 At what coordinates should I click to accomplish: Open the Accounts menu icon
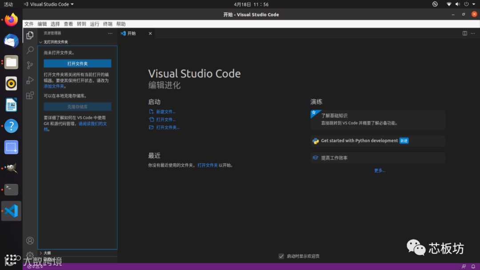[x=30, y=241]
